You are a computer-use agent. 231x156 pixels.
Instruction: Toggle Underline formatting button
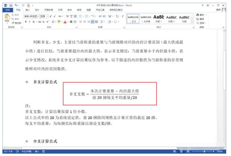(34, 22)
